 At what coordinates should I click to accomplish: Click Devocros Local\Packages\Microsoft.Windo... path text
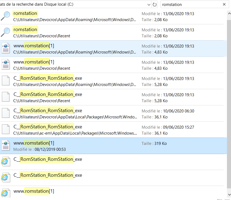click(75, 117)
